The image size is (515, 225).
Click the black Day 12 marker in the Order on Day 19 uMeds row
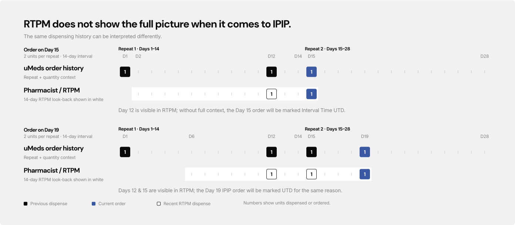pos(272,152)
